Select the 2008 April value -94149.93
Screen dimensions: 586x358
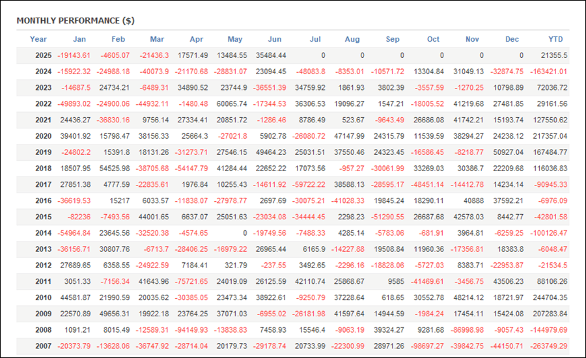(191, 330)
